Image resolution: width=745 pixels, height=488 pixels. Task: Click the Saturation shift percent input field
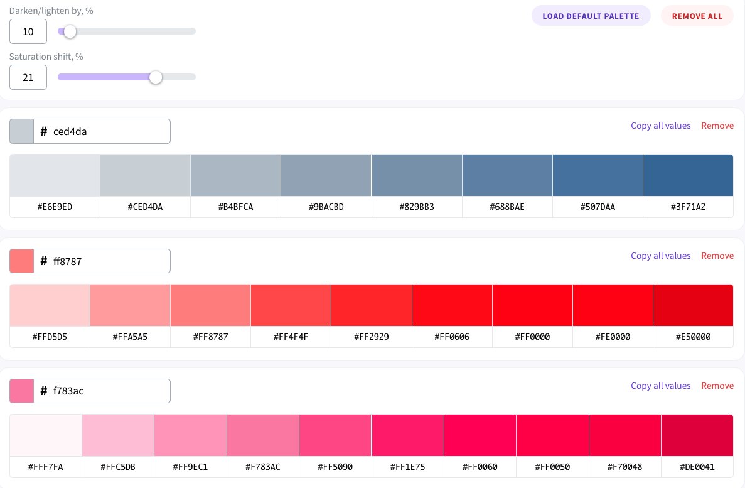tap(28, 77)
